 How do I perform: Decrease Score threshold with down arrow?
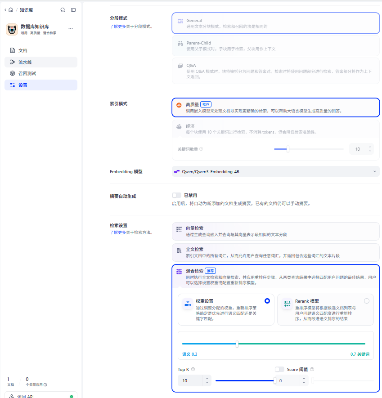304,383
